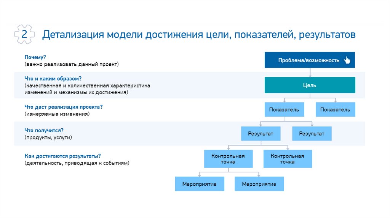Select the heading Что и каким образом?
390x218 pixels.
[53, 78]
